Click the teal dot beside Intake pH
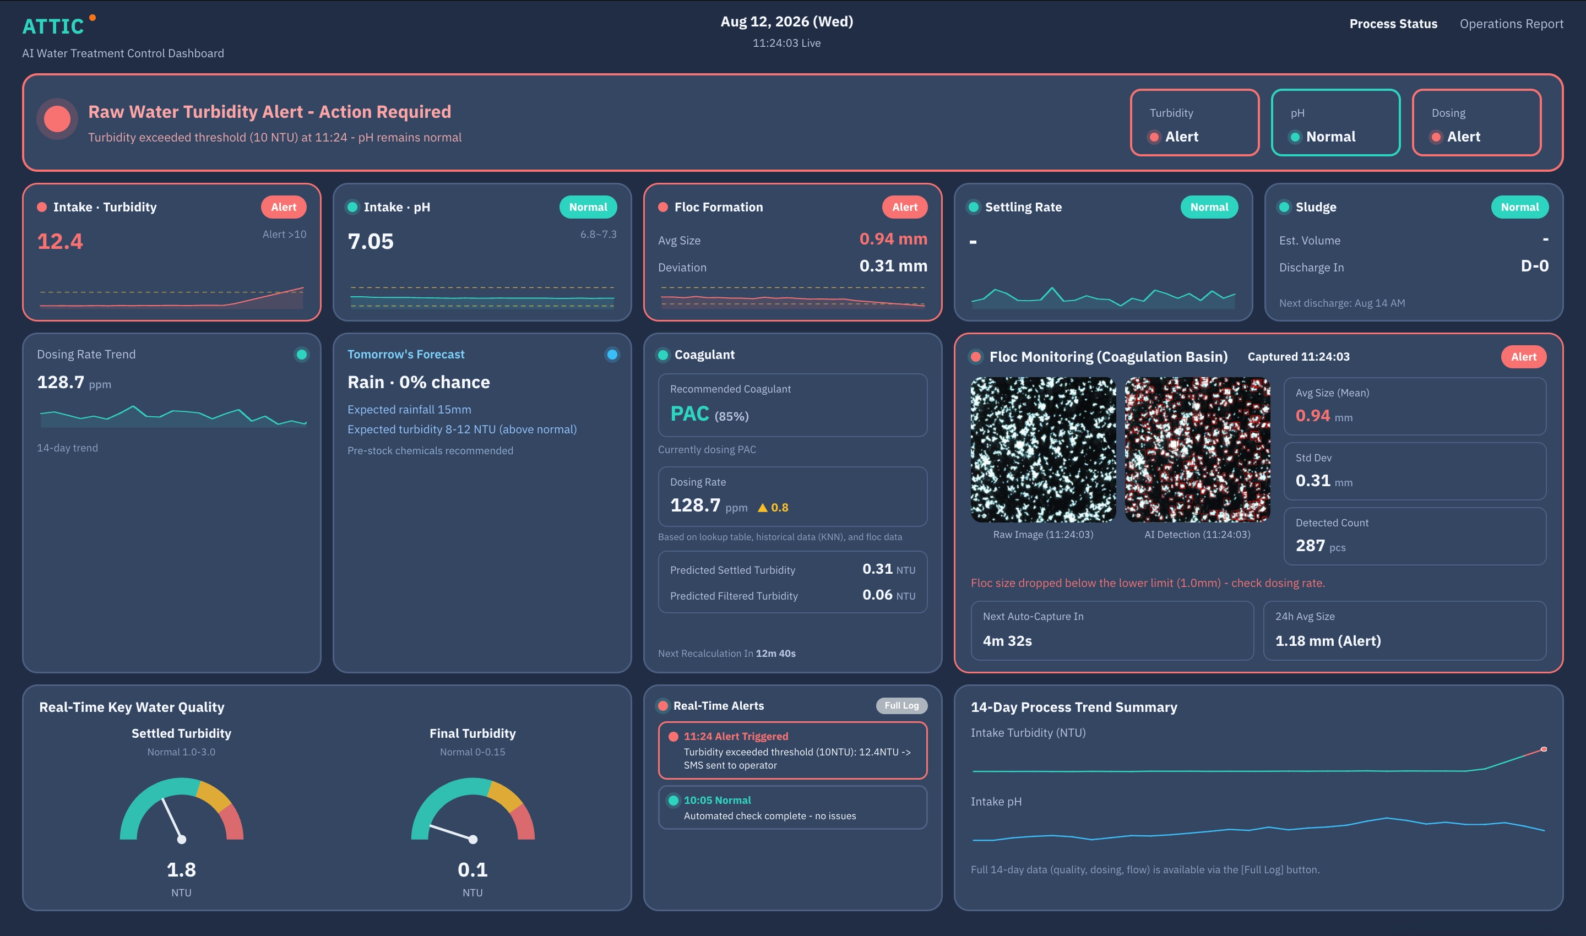Image resolution: width=1586 pixels, height=936 pixels. pos(352,207)
